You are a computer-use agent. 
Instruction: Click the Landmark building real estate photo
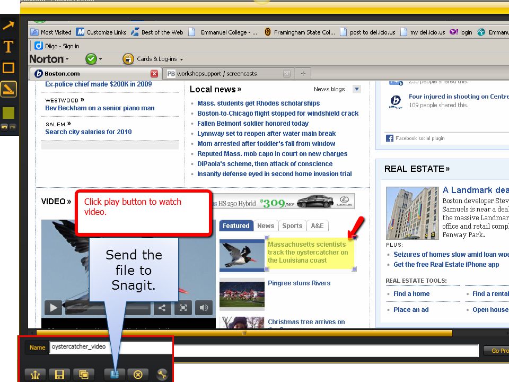click(x=413, y=213)
